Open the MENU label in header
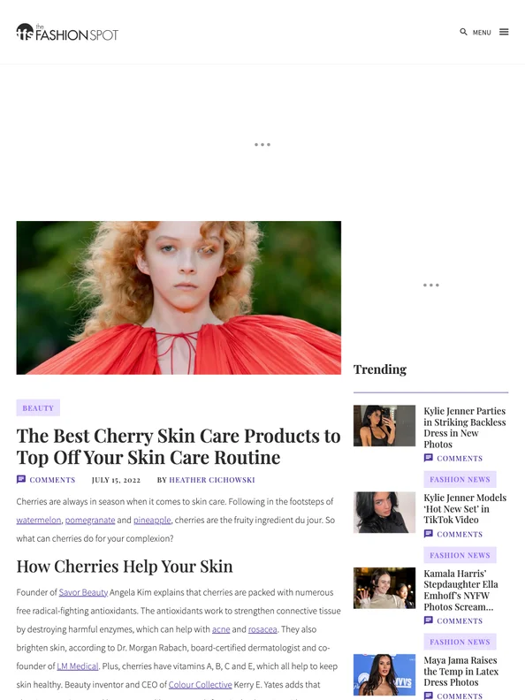This screenshot has height=700, width=525. (x=482, y=33)
